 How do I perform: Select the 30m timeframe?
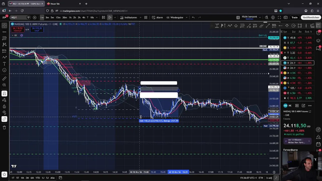click(x=65, y=17)
